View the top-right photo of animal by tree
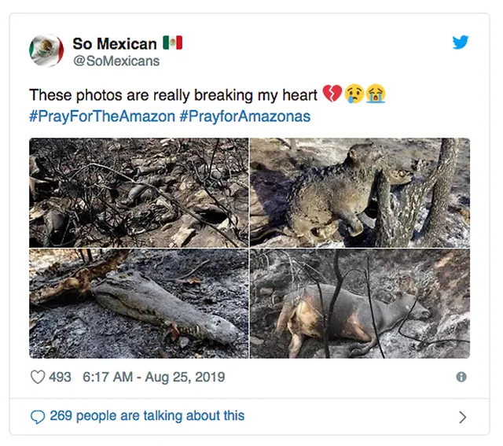Viewport: 503px width, 446px height. (360, 193)
